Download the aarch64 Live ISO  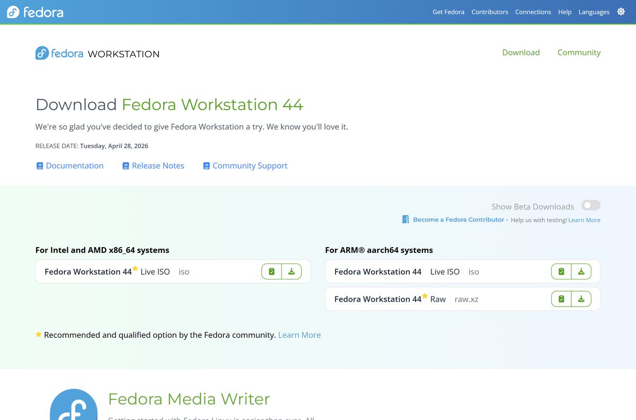(x=581, y=272)
